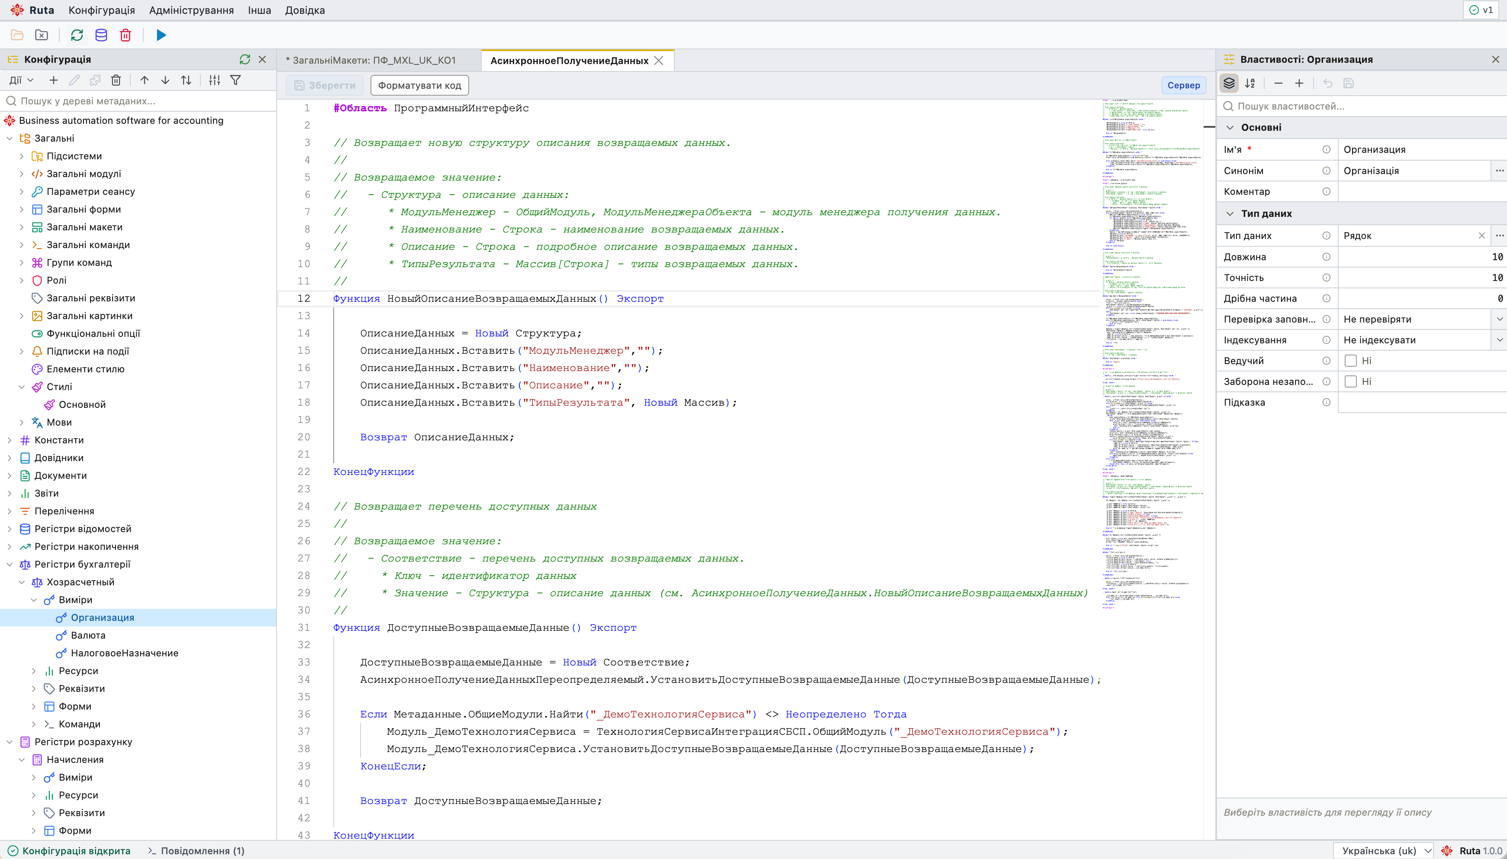1507x859 pixels.
Task: Click the sort arrows icon in tree toolbar
Action: point(186,80)
